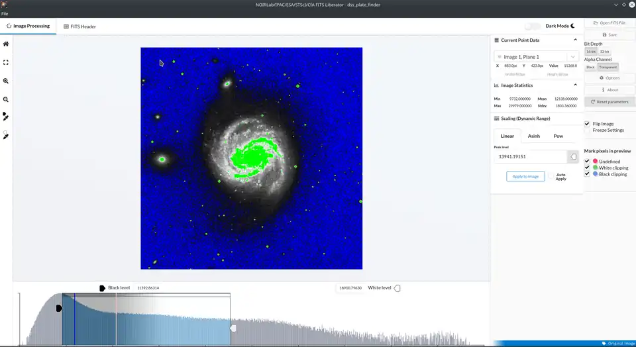Screen dimensions: 636x347
Task: Collapse the Image Statistics section
Action: [574, 85]
